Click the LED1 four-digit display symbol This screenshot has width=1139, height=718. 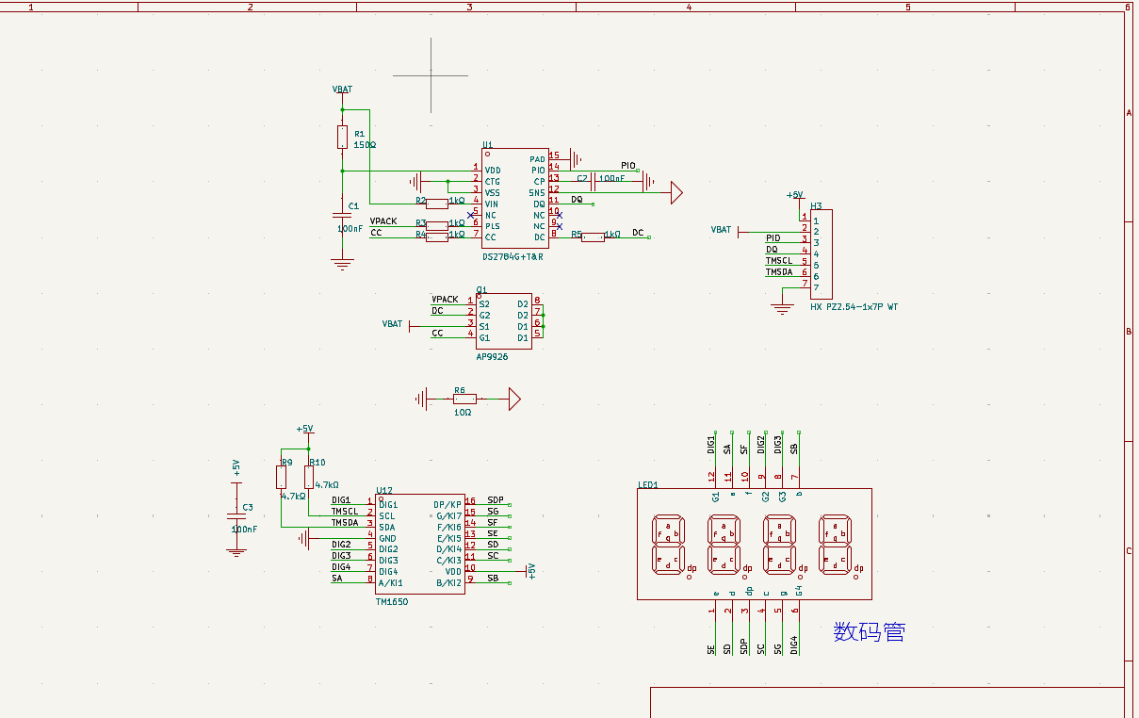[754, 544]
